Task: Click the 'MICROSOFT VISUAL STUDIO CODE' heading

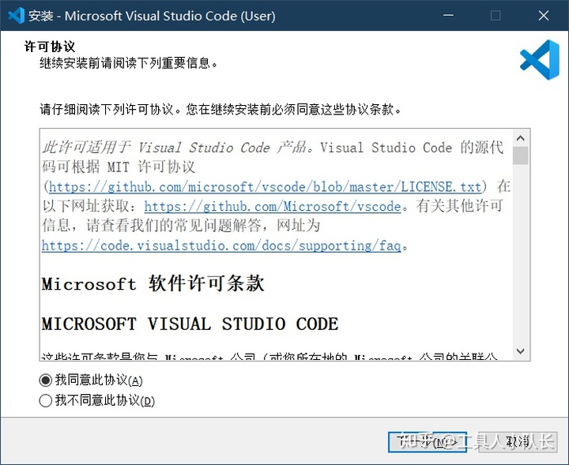Action: click(190, 324)
